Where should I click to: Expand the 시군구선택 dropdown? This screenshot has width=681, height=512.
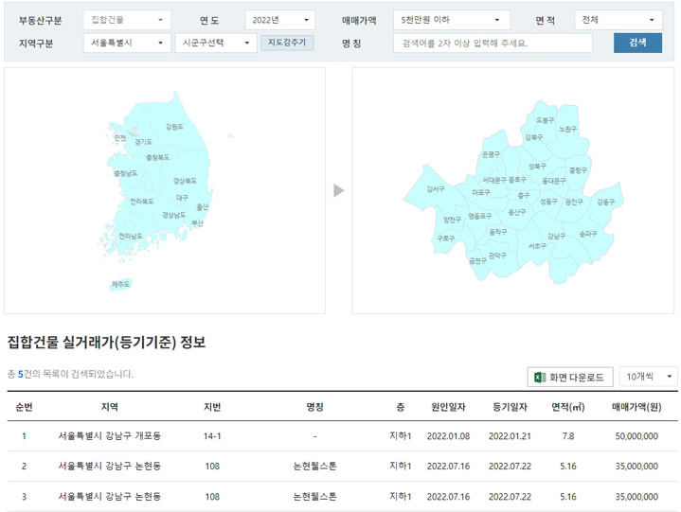click(x=216, y=43)
